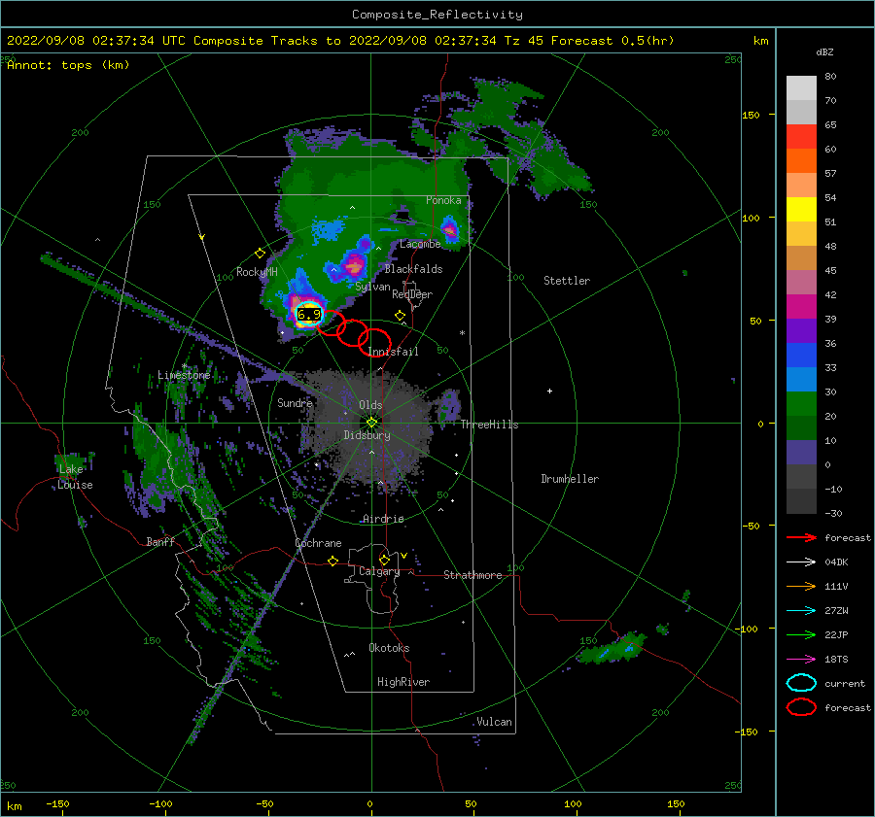
Task: Pick the purple swatch between 39 and 36 dBZ
Action: [801, 330]
